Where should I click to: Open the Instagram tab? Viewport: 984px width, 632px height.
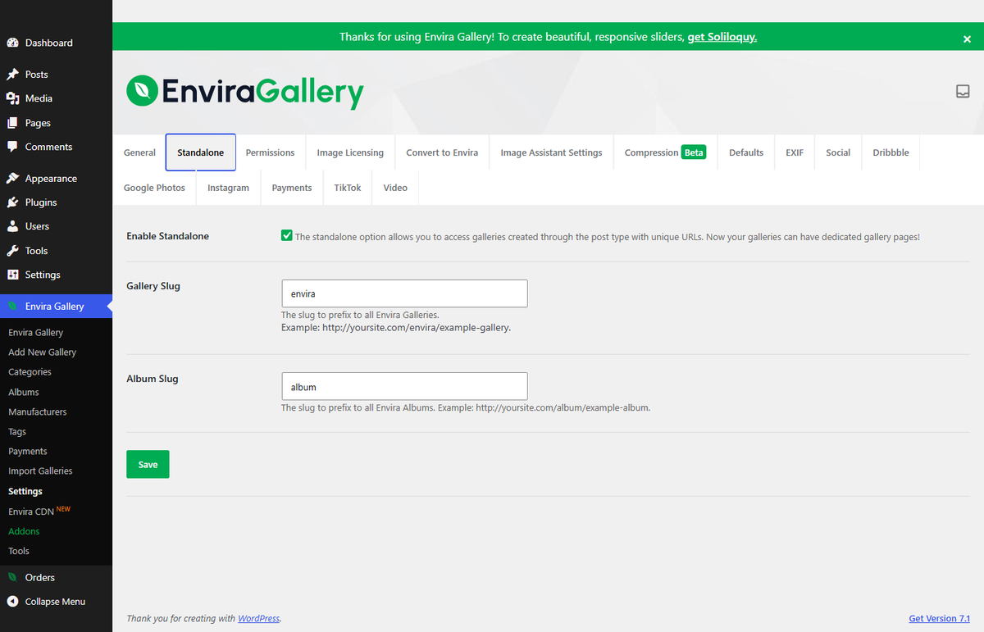coord(228,188)
